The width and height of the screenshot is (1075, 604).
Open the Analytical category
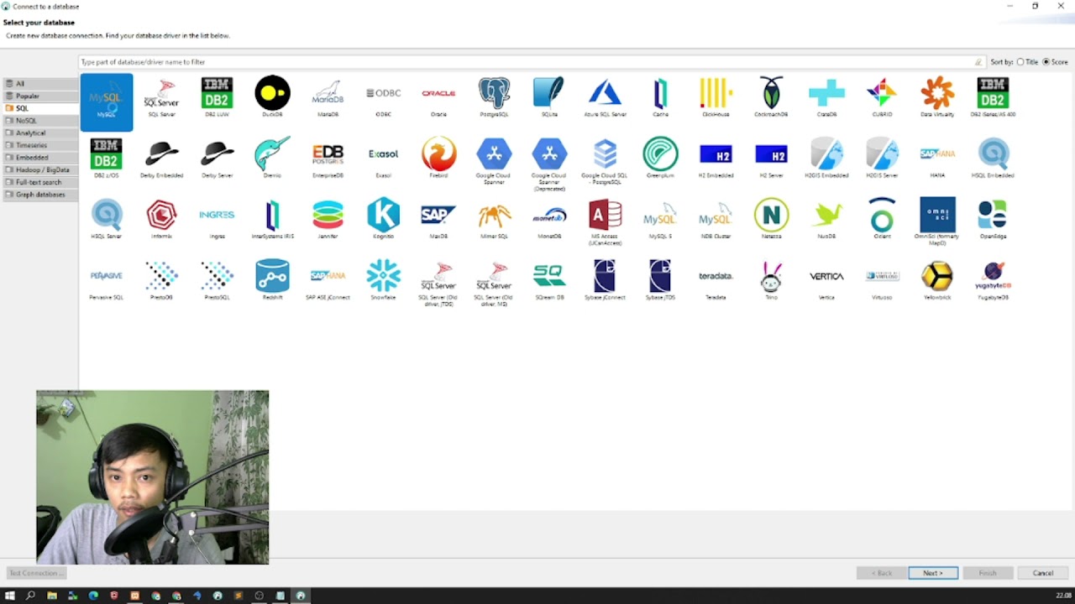tap(39, 133)
